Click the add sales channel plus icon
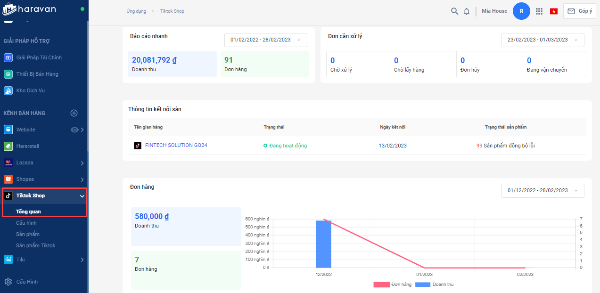The width and height of the screenshot is (600, 293). point(74,113)
